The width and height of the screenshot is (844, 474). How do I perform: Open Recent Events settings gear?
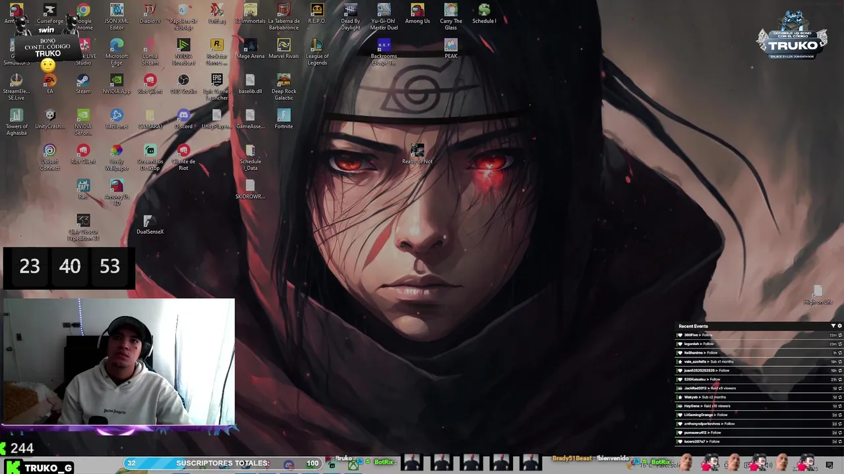[839, 326]
